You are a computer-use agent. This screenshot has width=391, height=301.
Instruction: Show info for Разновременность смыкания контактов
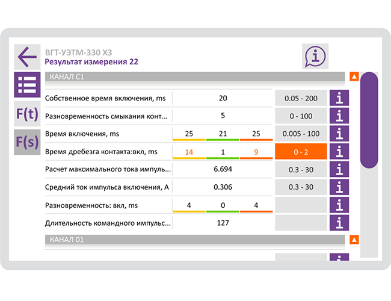(339, 116)
